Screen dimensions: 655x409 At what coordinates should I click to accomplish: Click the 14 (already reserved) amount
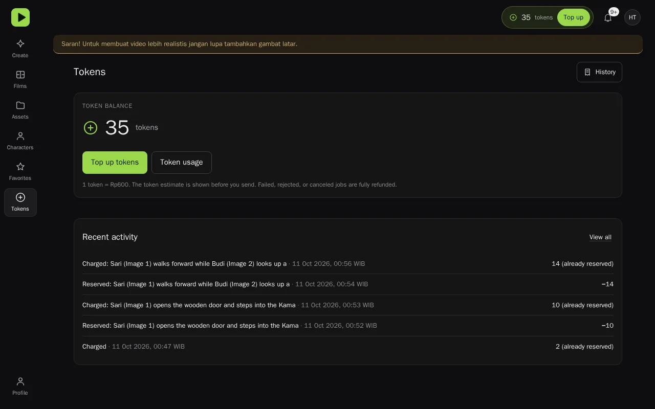click(x=582, y=264)
